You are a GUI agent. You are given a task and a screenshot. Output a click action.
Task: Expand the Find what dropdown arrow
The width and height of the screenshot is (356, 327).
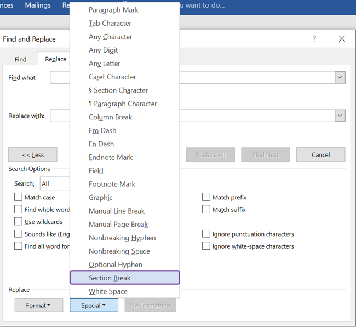point(340,77)
